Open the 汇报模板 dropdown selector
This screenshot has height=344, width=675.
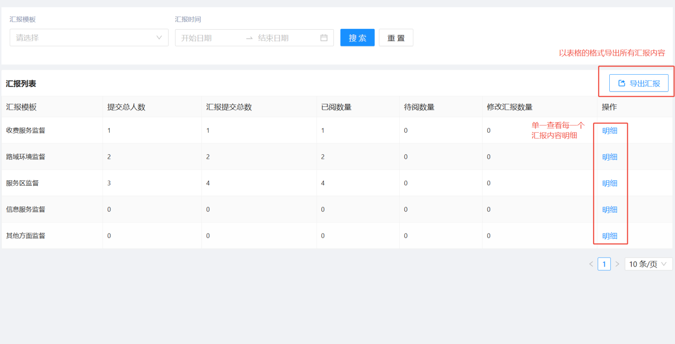pos(89,38)
